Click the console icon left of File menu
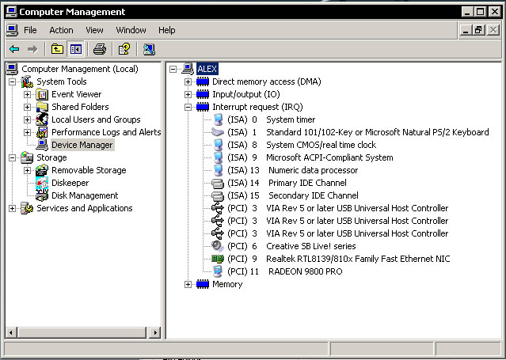 coord(12,30)
